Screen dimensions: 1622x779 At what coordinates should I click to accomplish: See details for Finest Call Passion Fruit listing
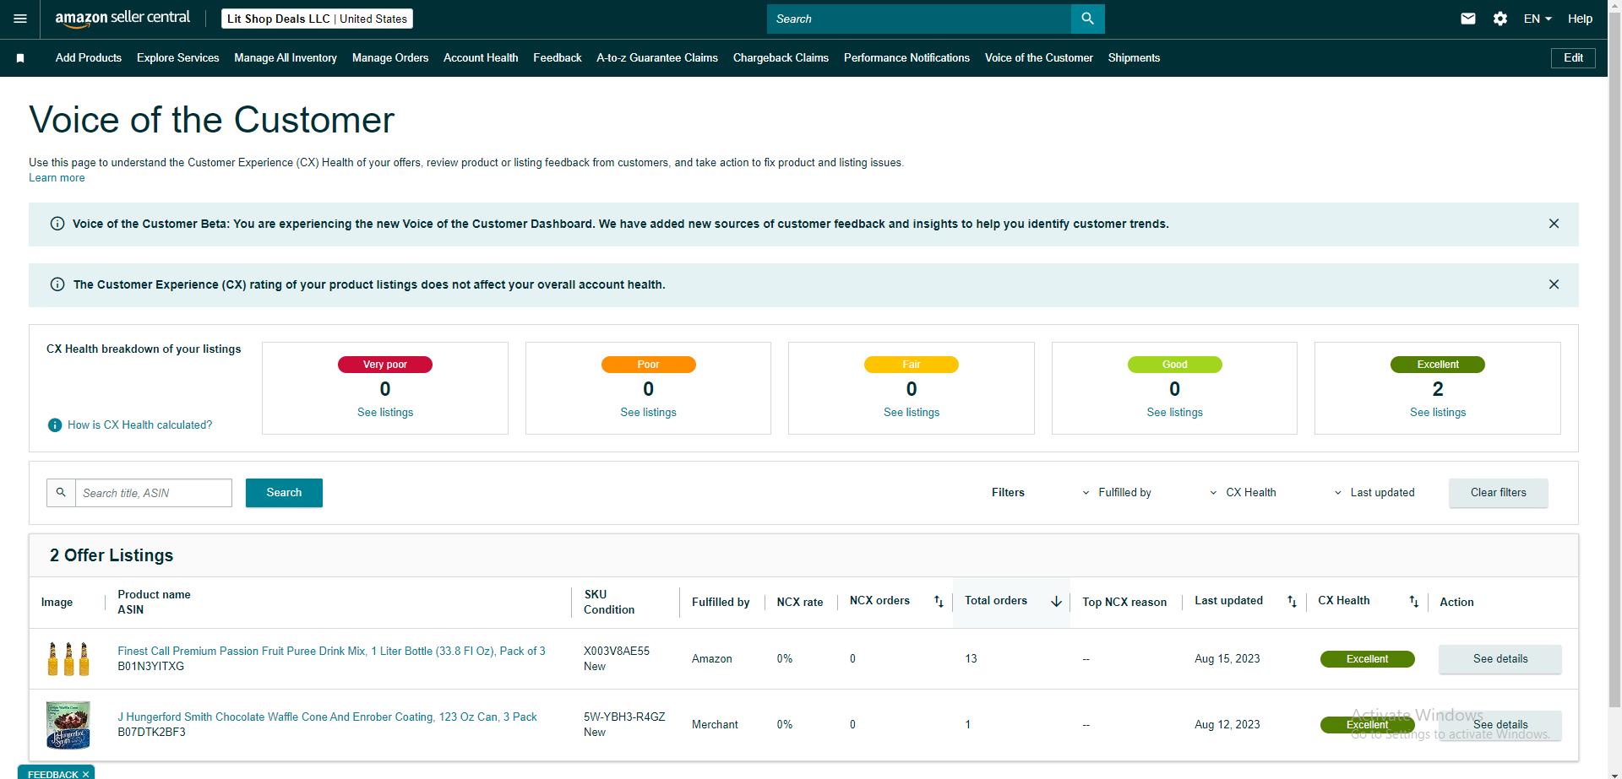tap(1500, 659)
